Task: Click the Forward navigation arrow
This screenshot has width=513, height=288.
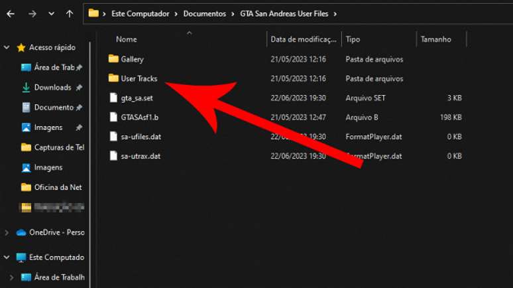Action: pos(32,13)
